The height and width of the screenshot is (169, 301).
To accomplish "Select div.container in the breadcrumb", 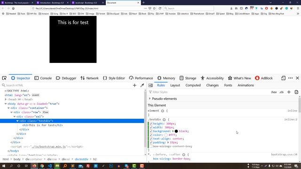I will pyautogui.click(x=34, y=159).
